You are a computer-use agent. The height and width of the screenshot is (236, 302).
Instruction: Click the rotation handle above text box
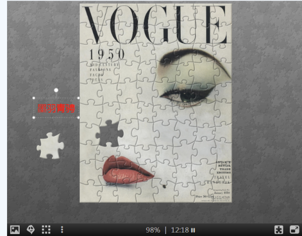point(56,90)
